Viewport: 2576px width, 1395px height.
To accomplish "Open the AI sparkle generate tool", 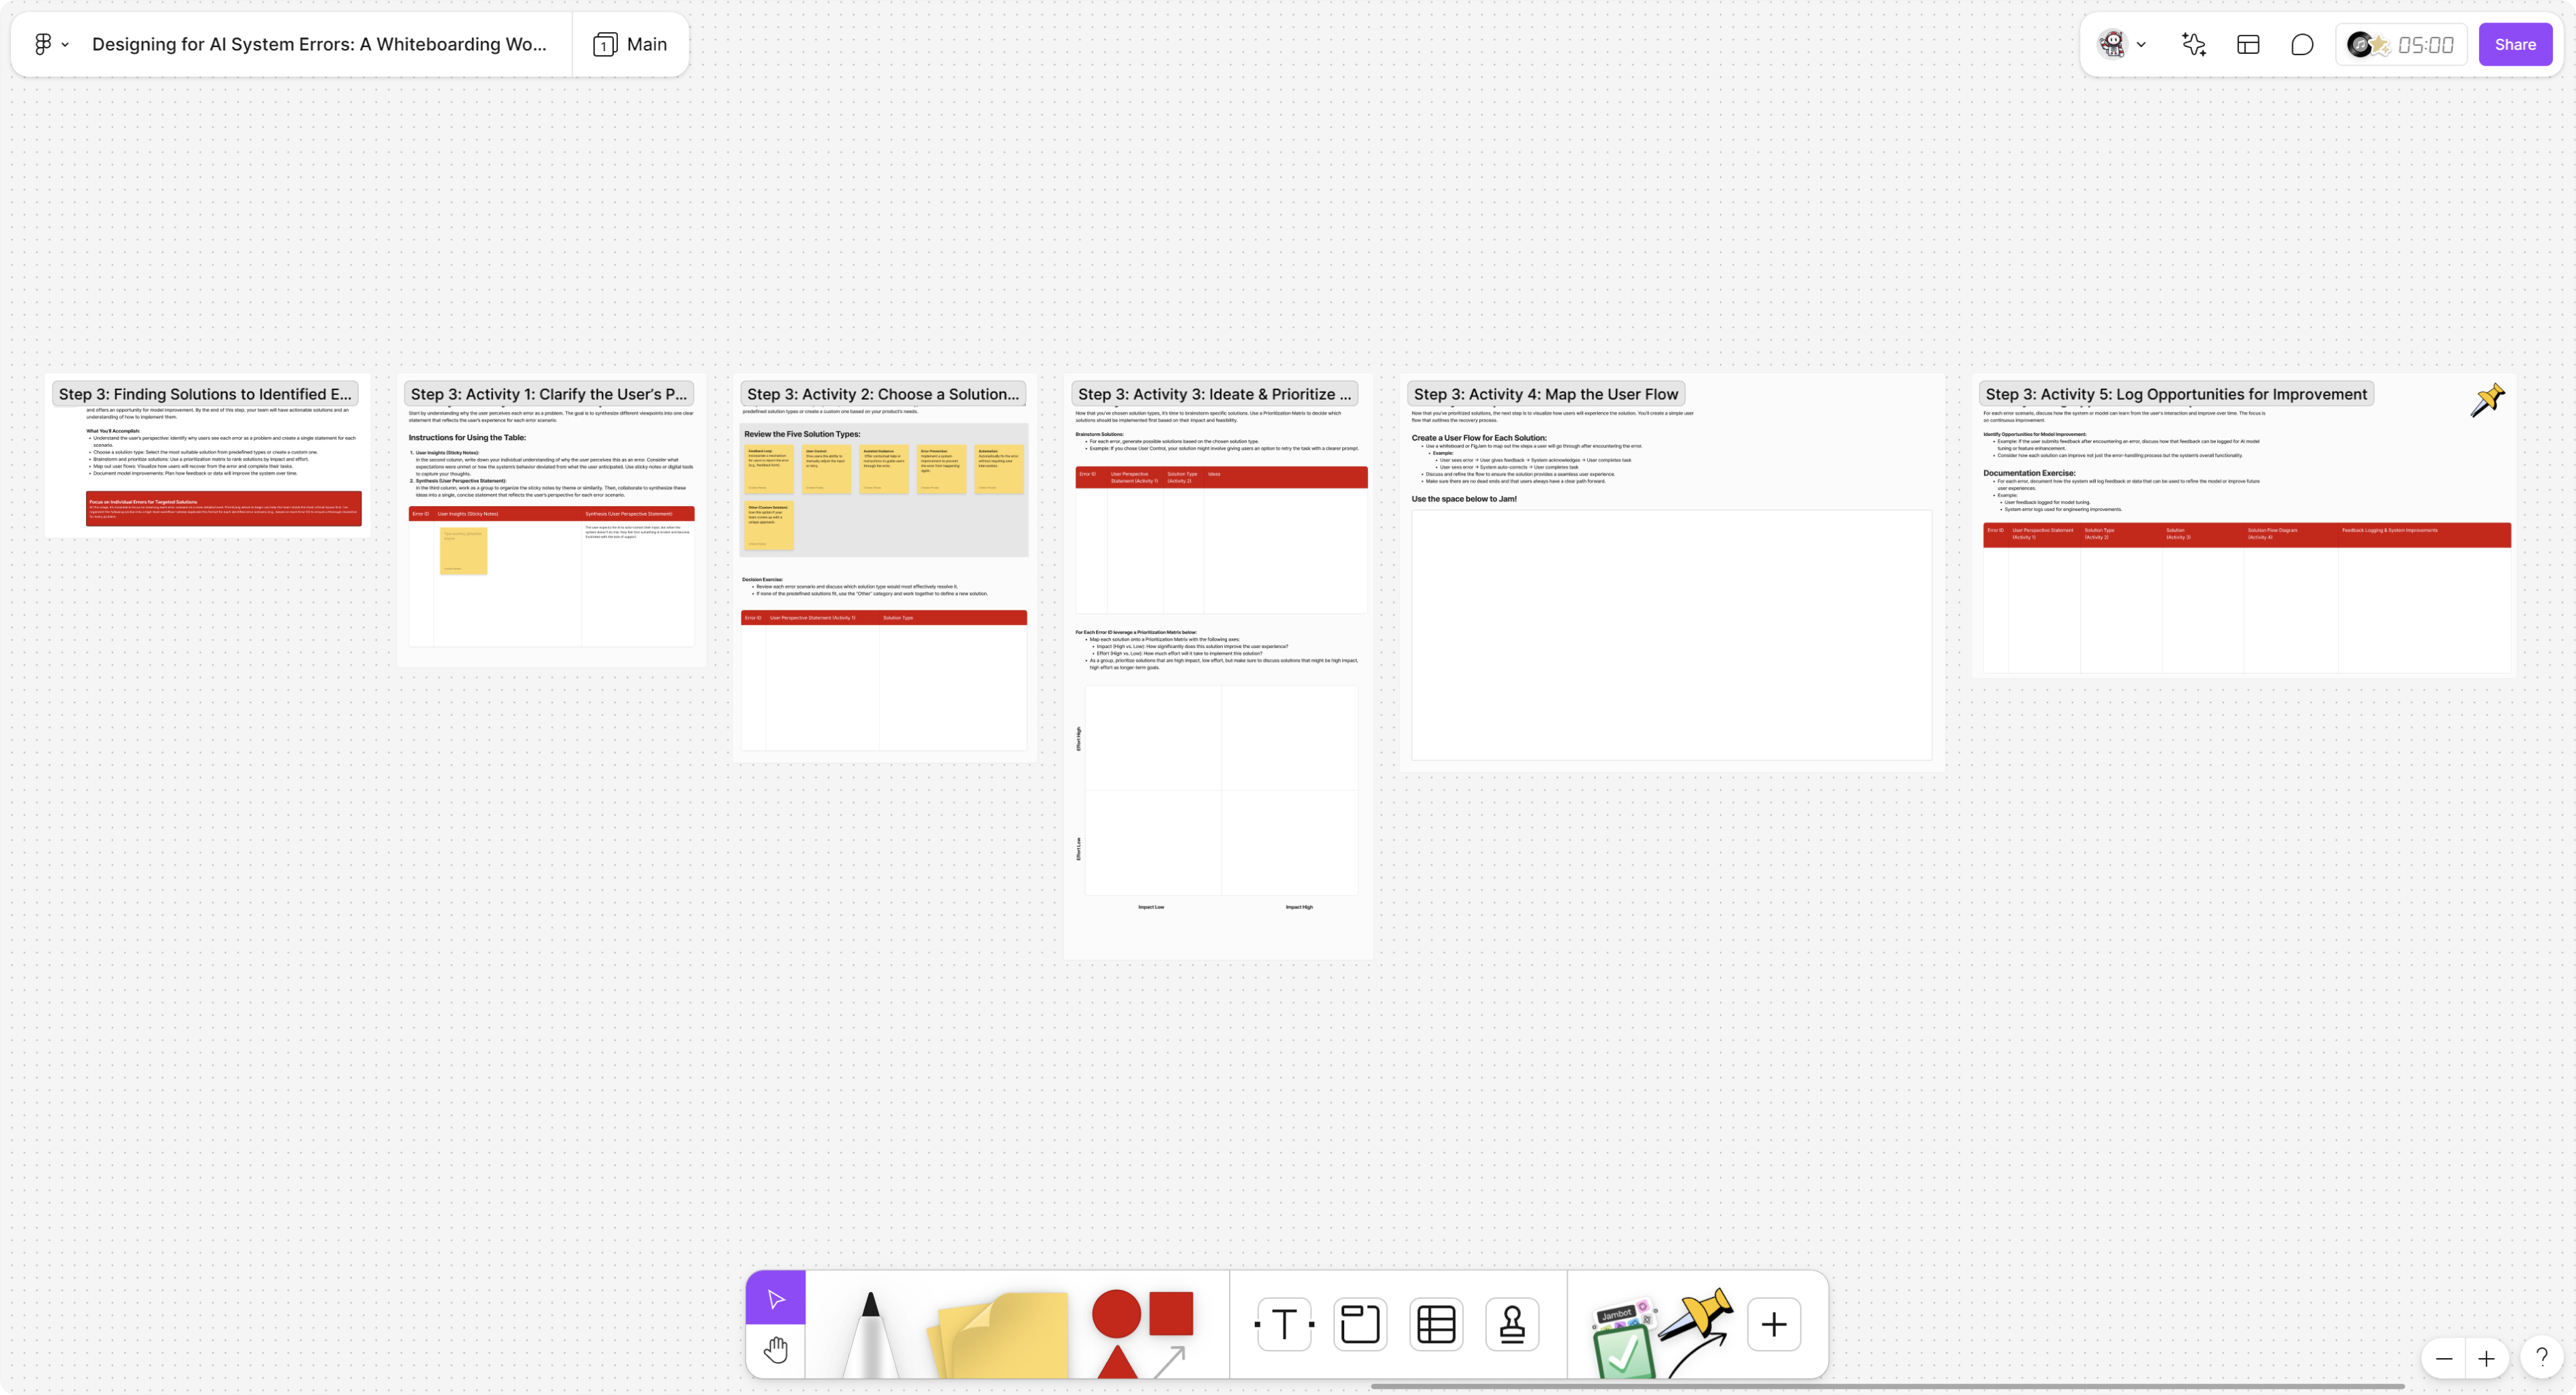I will [x=2194, y=44].
